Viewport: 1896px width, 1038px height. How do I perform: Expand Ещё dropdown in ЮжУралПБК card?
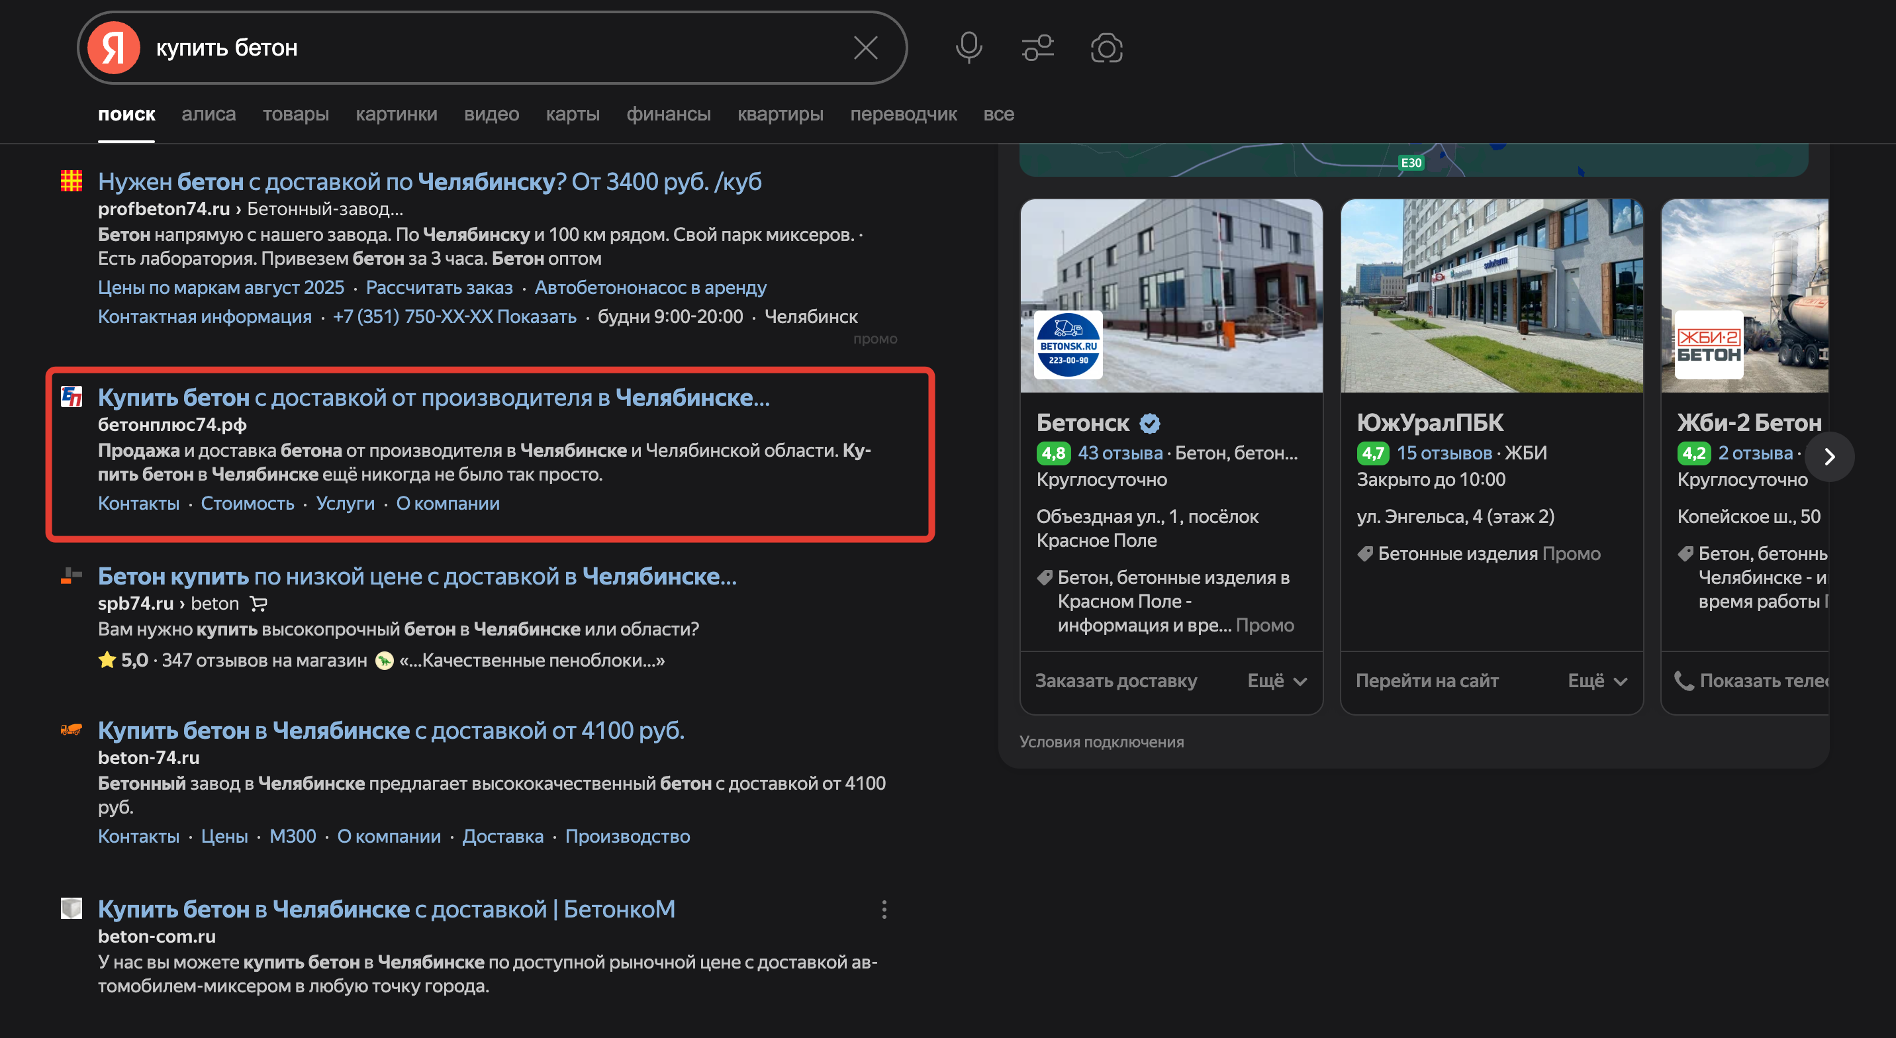point(1596,681)
